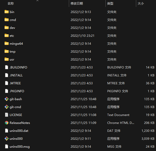Sort by the 类型 column header
The image size is (156, 151).
click(110, 4)
